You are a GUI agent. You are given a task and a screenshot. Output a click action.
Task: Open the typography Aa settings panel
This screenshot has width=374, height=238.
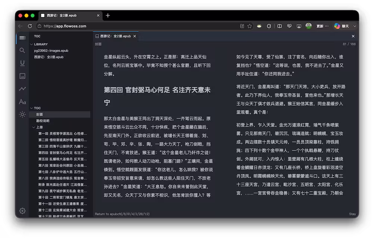coord(22,102)
